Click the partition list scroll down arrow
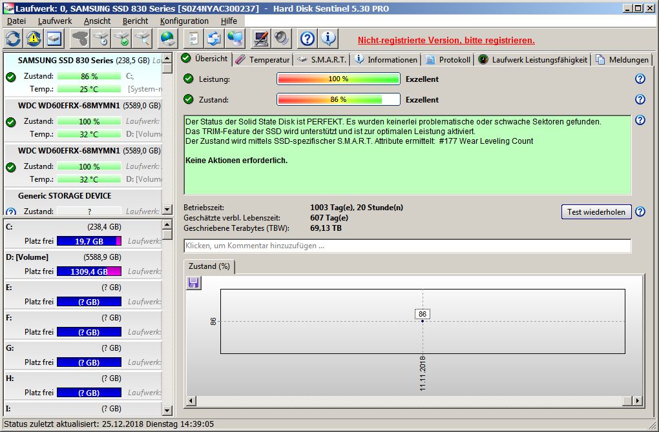The image size is (659, 432). [x=167, y=411]
